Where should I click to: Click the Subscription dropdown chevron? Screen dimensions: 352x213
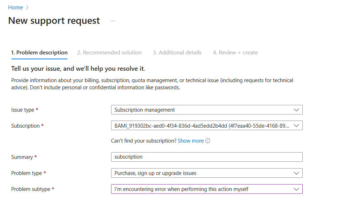pos(297,126)
